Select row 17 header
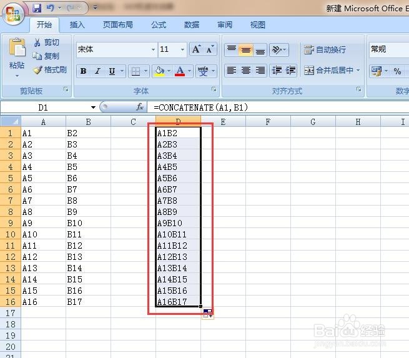Screen dimensions: 409x358 [11, 313]
